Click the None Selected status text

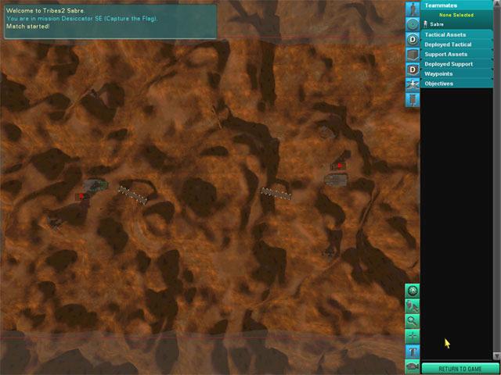pyautogui.click(x=456, y=15)
